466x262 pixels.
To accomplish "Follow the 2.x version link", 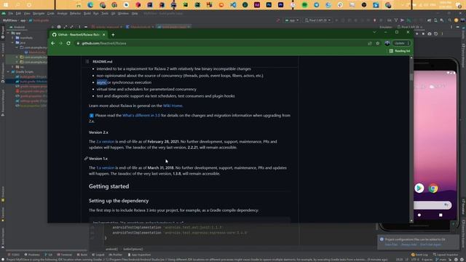I will (x=105, y=142).
